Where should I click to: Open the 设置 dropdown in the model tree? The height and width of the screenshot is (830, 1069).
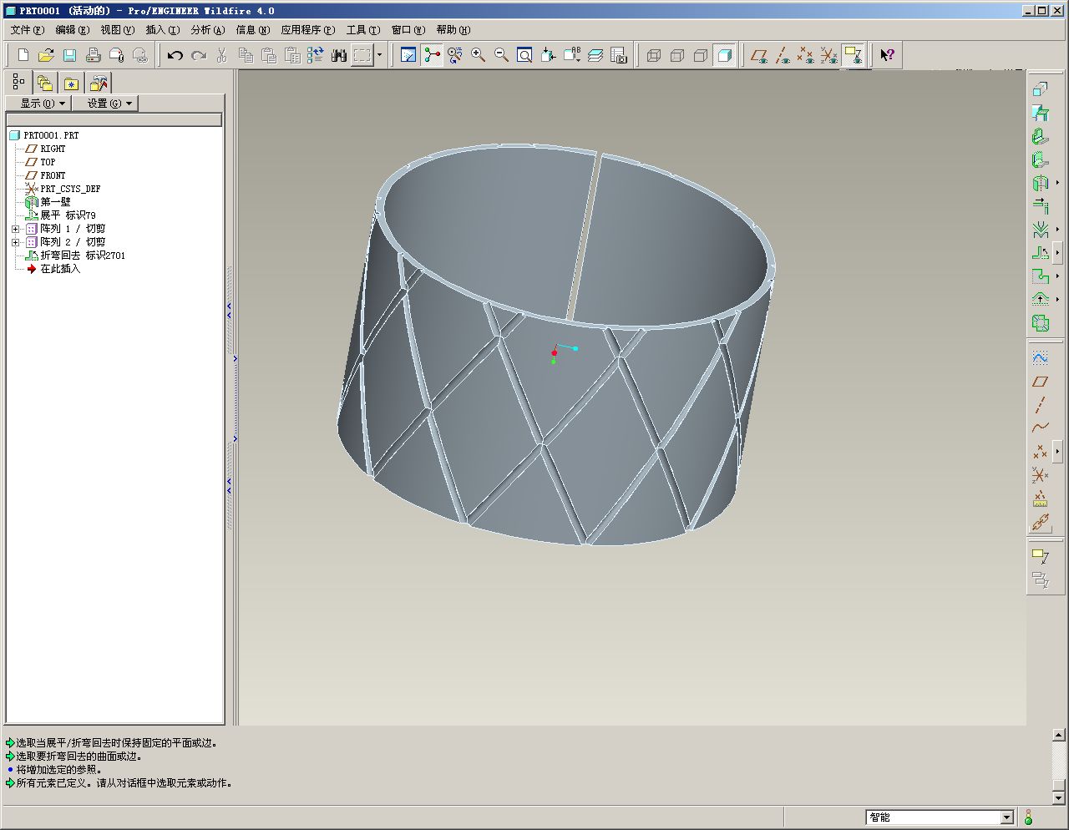104,104
